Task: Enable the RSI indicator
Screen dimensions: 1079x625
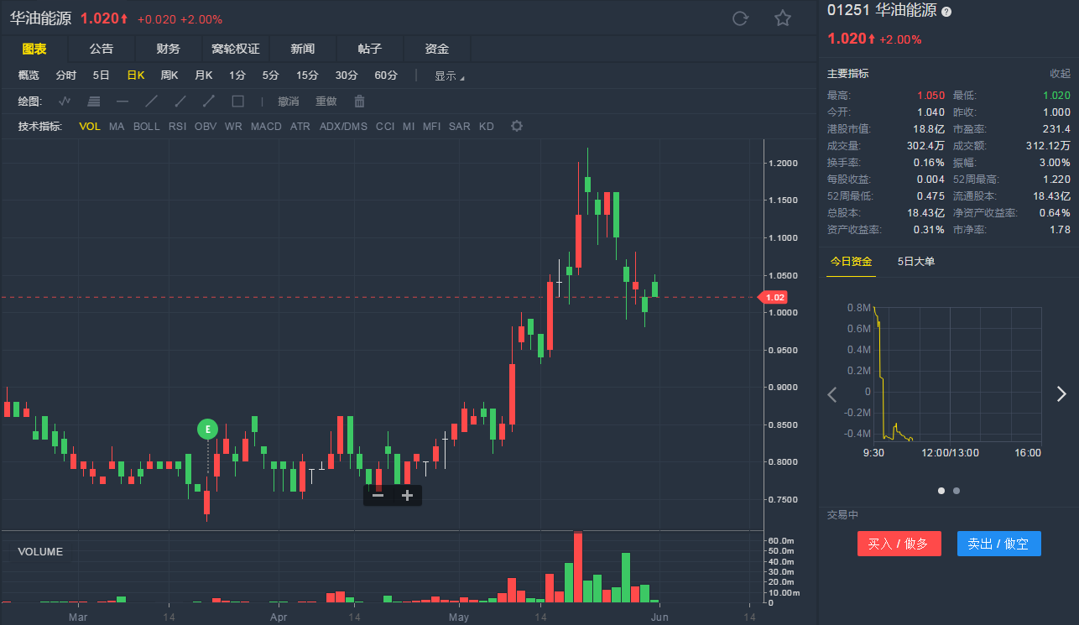Action: [x=177, y=127]
